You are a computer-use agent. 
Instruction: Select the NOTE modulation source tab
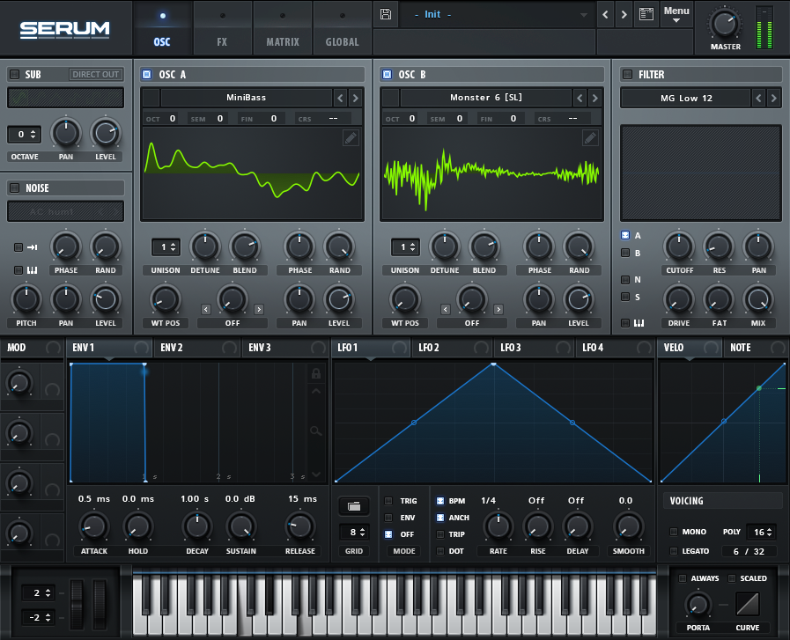[756, 348]
